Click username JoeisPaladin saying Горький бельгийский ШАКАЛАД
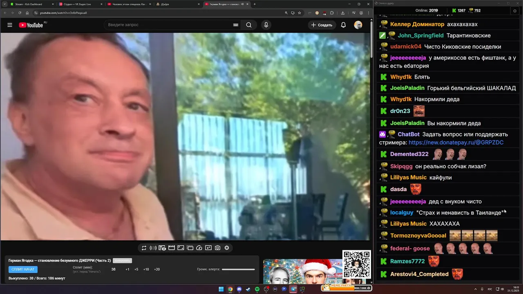 (x=407, y=88)
